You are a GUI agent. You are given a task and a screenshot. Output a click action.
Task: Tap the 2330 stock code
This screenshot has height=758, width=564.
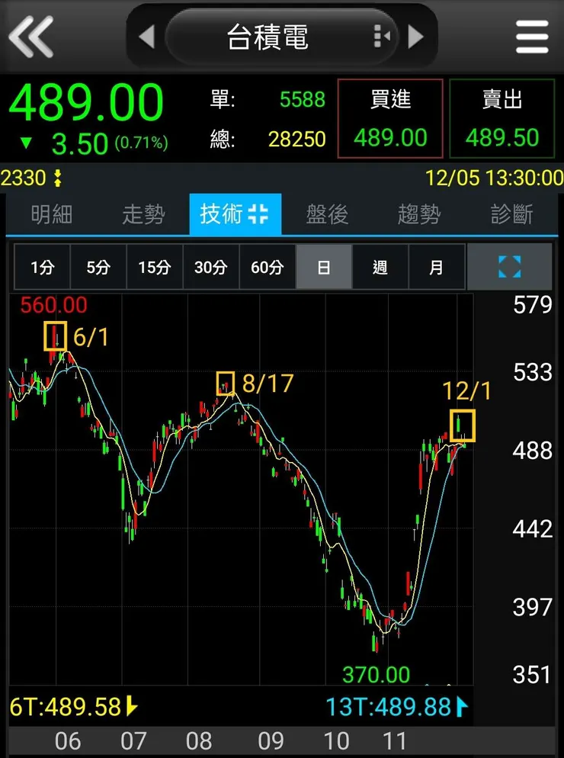(x=23, y=178)
